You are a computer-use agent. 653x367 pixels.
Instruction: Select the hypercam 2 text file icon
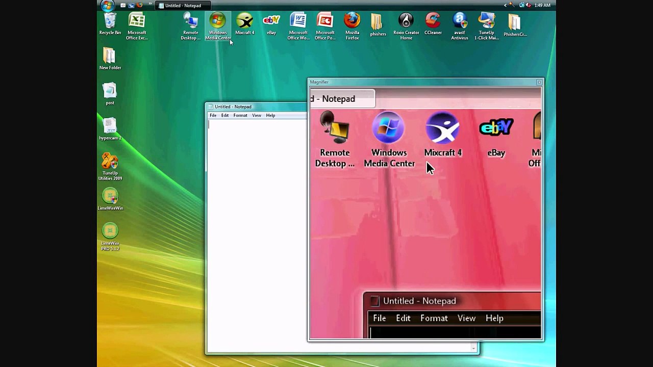[x=110, y=129]
